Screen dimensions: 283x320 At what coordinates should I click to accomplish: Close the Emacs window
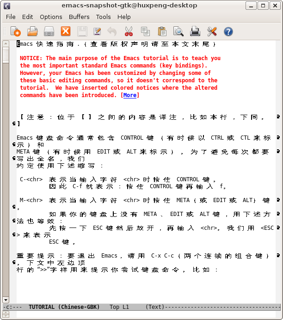pyautogui.click(x=275, y=6)
